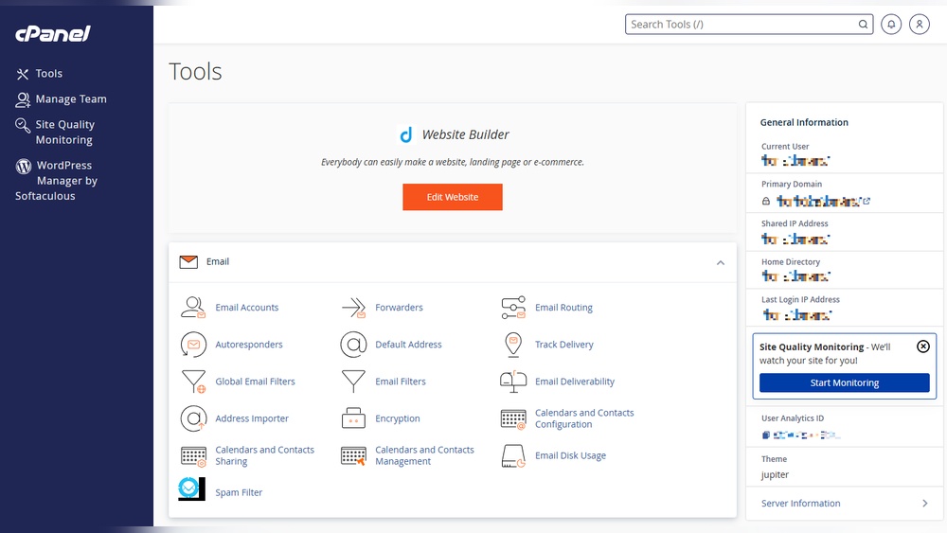This screenshot has width=947, height=533.
Task: Click the General Information heading
Action: (804, 122)
